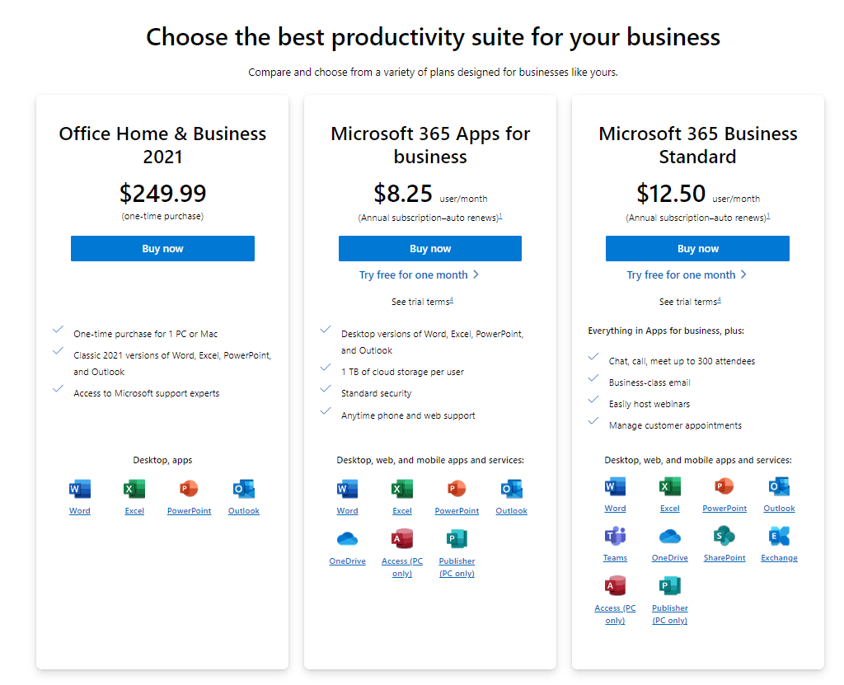Image resolution: width=844 pixels, height=685 pixels.
Task: Click Buy now for Business Standard
Action: point(697,248)
